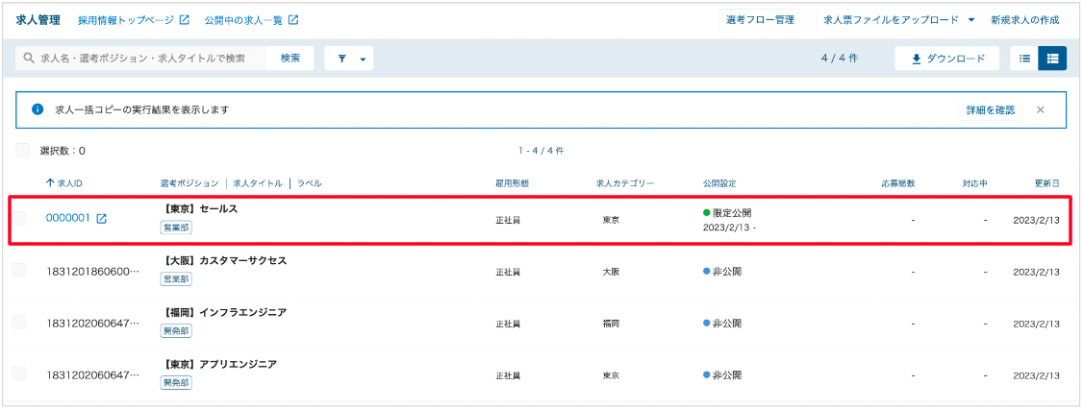Expand 求人票ファイルをアップロード dropdown arrow
Screen dimensions: 1083x409
(x=971, y=20)
